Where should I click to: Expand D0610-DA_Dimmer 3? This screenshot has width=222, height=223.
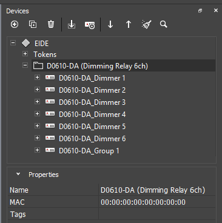[x=37, y=102]
